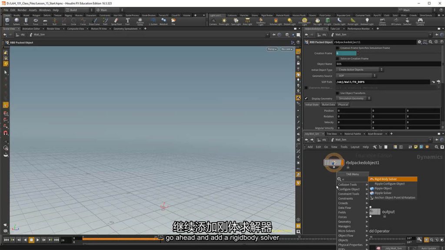Select the File shelf tool

click(173, 22)
